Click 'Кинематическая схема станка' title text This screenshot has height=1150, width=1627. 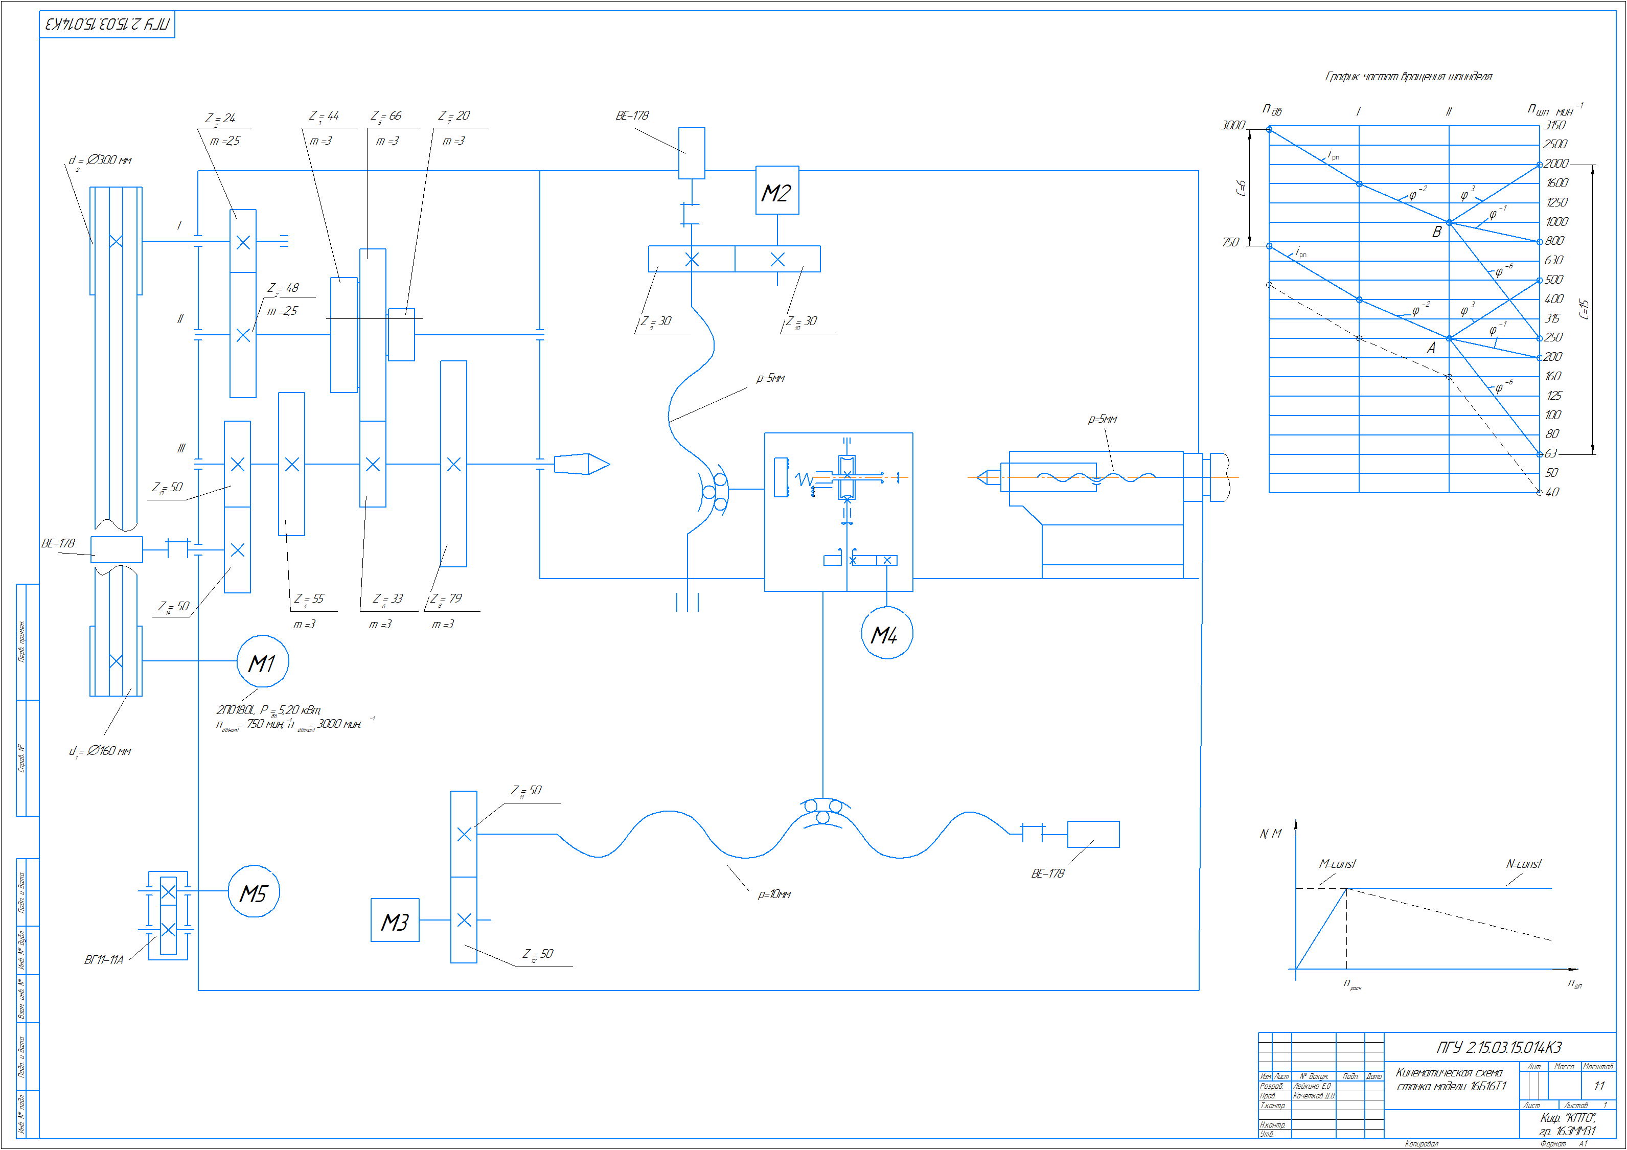pos(1451,1079)
